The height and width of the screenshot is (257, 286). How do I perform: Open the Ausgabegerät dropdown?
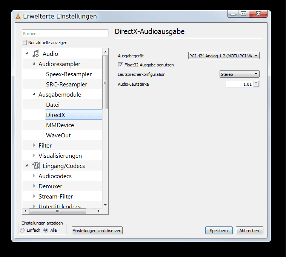pos(224,55)
